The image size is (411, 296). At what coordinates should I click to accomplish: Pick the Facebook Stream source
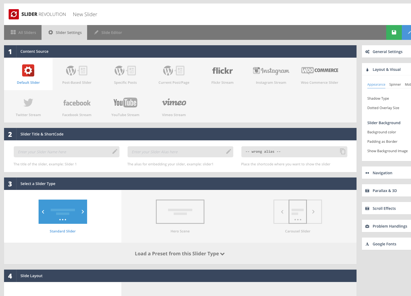[x=77, y=106]
